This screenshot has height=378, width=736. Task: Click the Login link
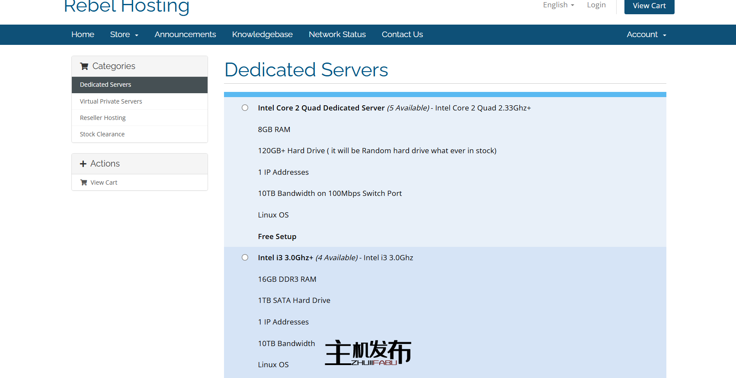coord(596,5)
